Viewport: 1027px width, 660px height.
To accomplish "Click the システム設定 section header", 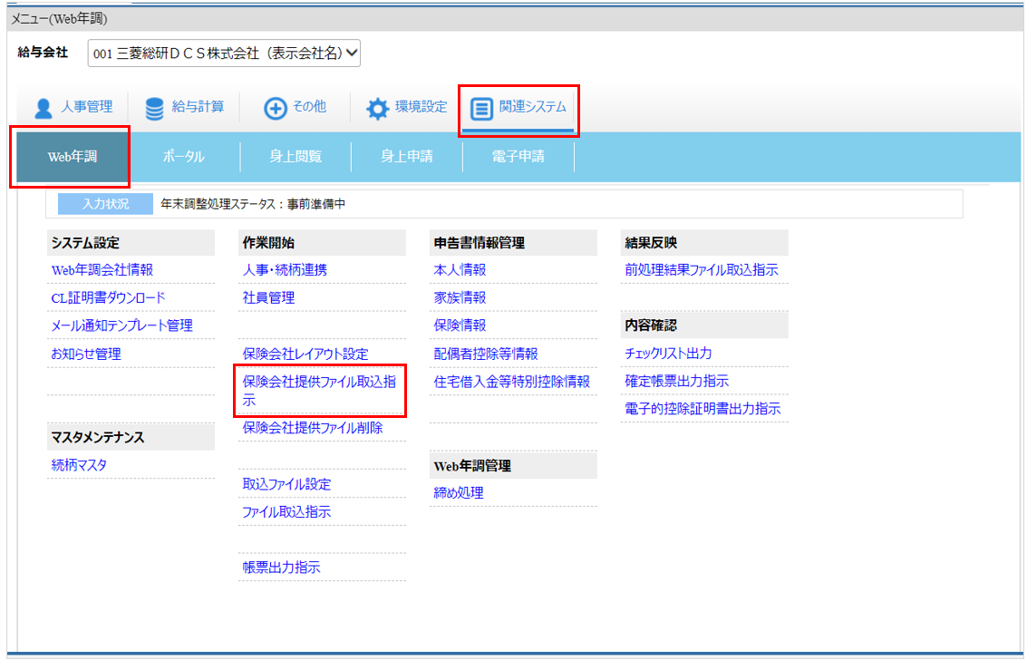I will pyautogui.click(x=131, y=243).
